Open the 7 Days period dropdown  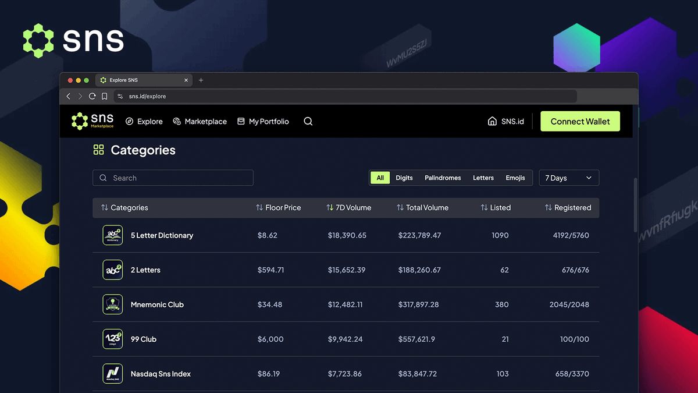(569, 178)
